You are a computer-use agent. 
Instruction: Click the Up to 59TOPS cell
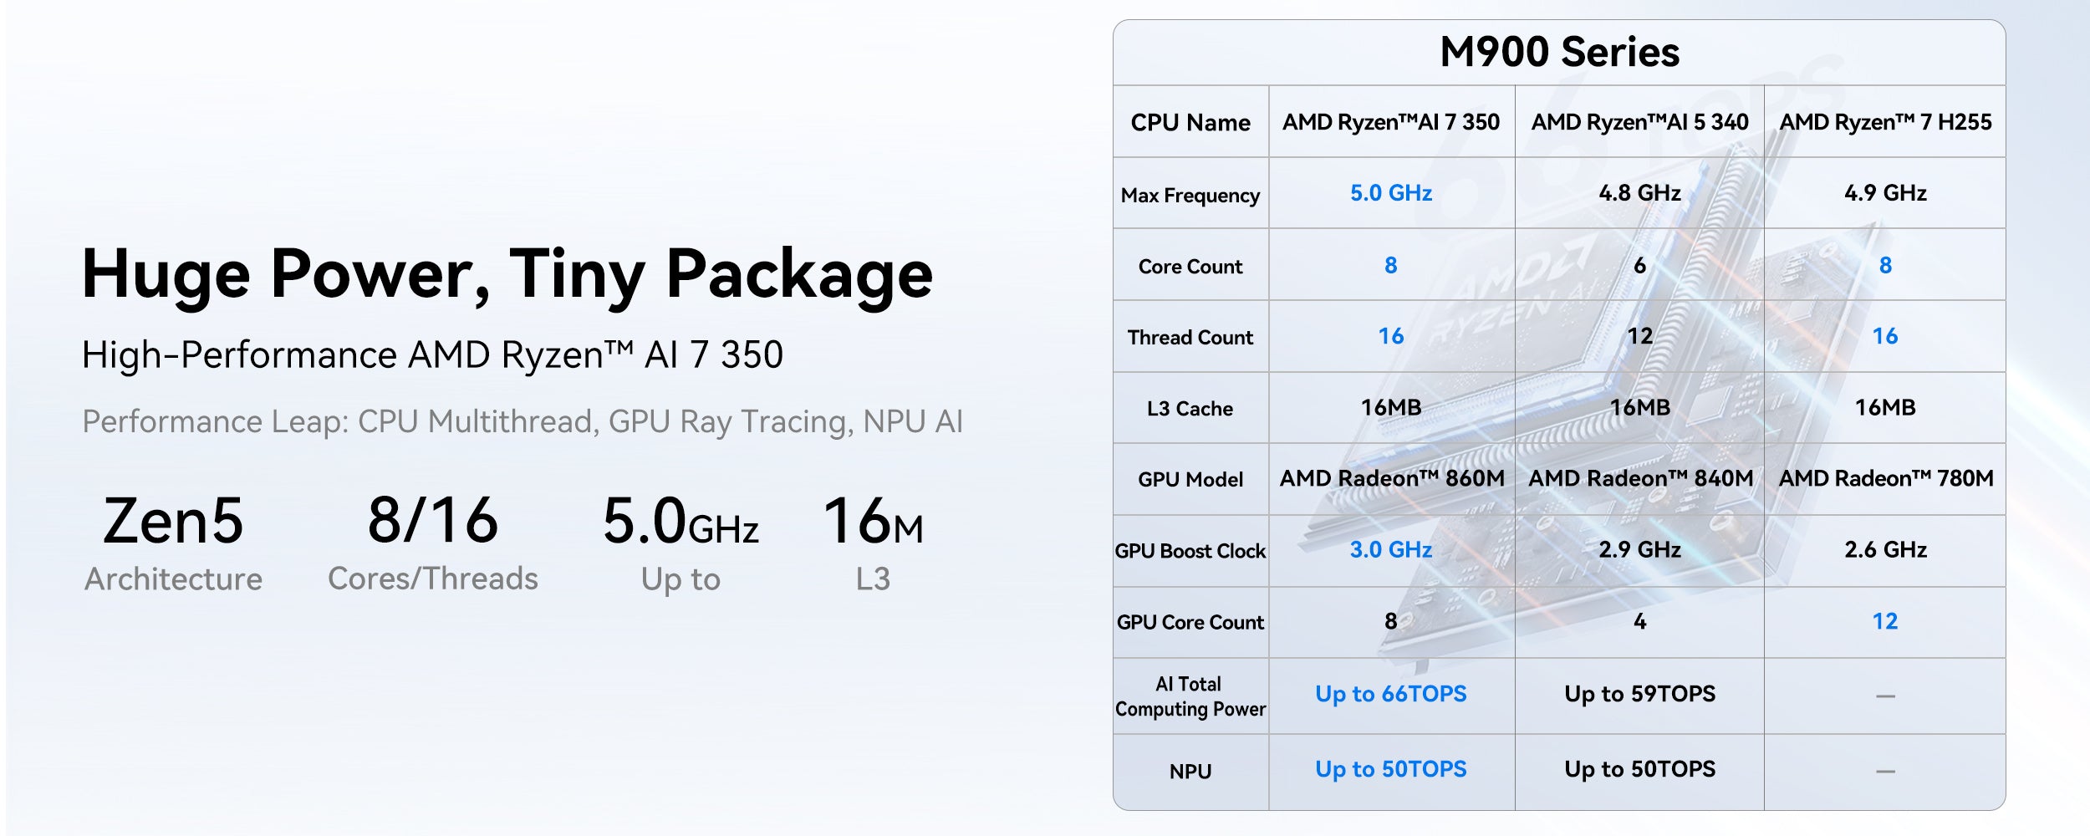pyautogui.click(x=1639, y=694)
